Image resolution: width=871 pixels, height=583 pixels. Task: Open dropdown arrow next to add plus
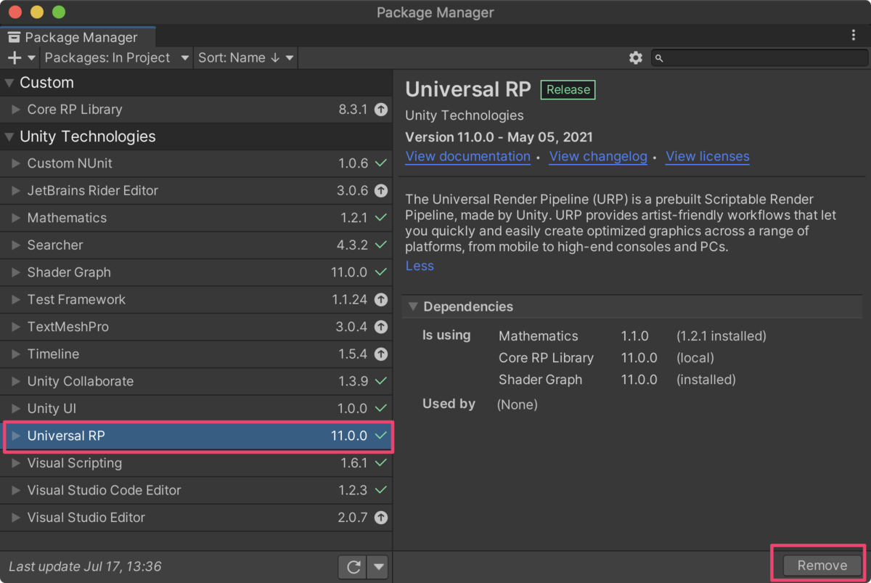coord(31,58)
